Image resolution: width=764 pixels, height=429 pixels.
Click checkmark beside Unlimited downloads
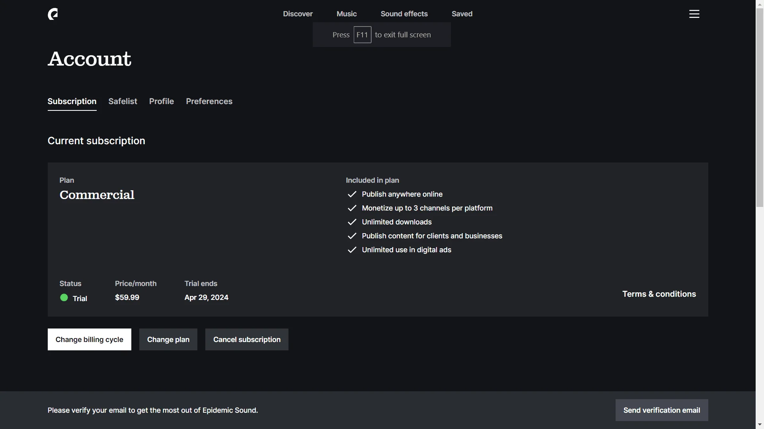[x=352, y=222]
